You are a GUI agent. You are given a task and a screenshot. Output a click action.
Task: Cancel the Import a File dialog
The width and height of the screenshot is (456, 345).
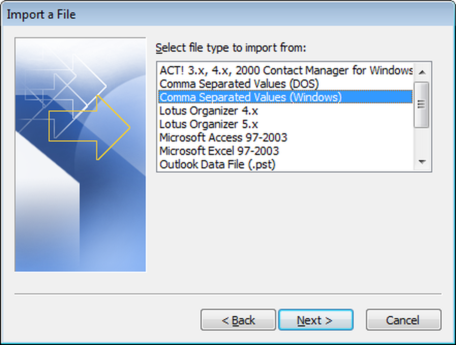pyautogui.click(x=403, y=320)
